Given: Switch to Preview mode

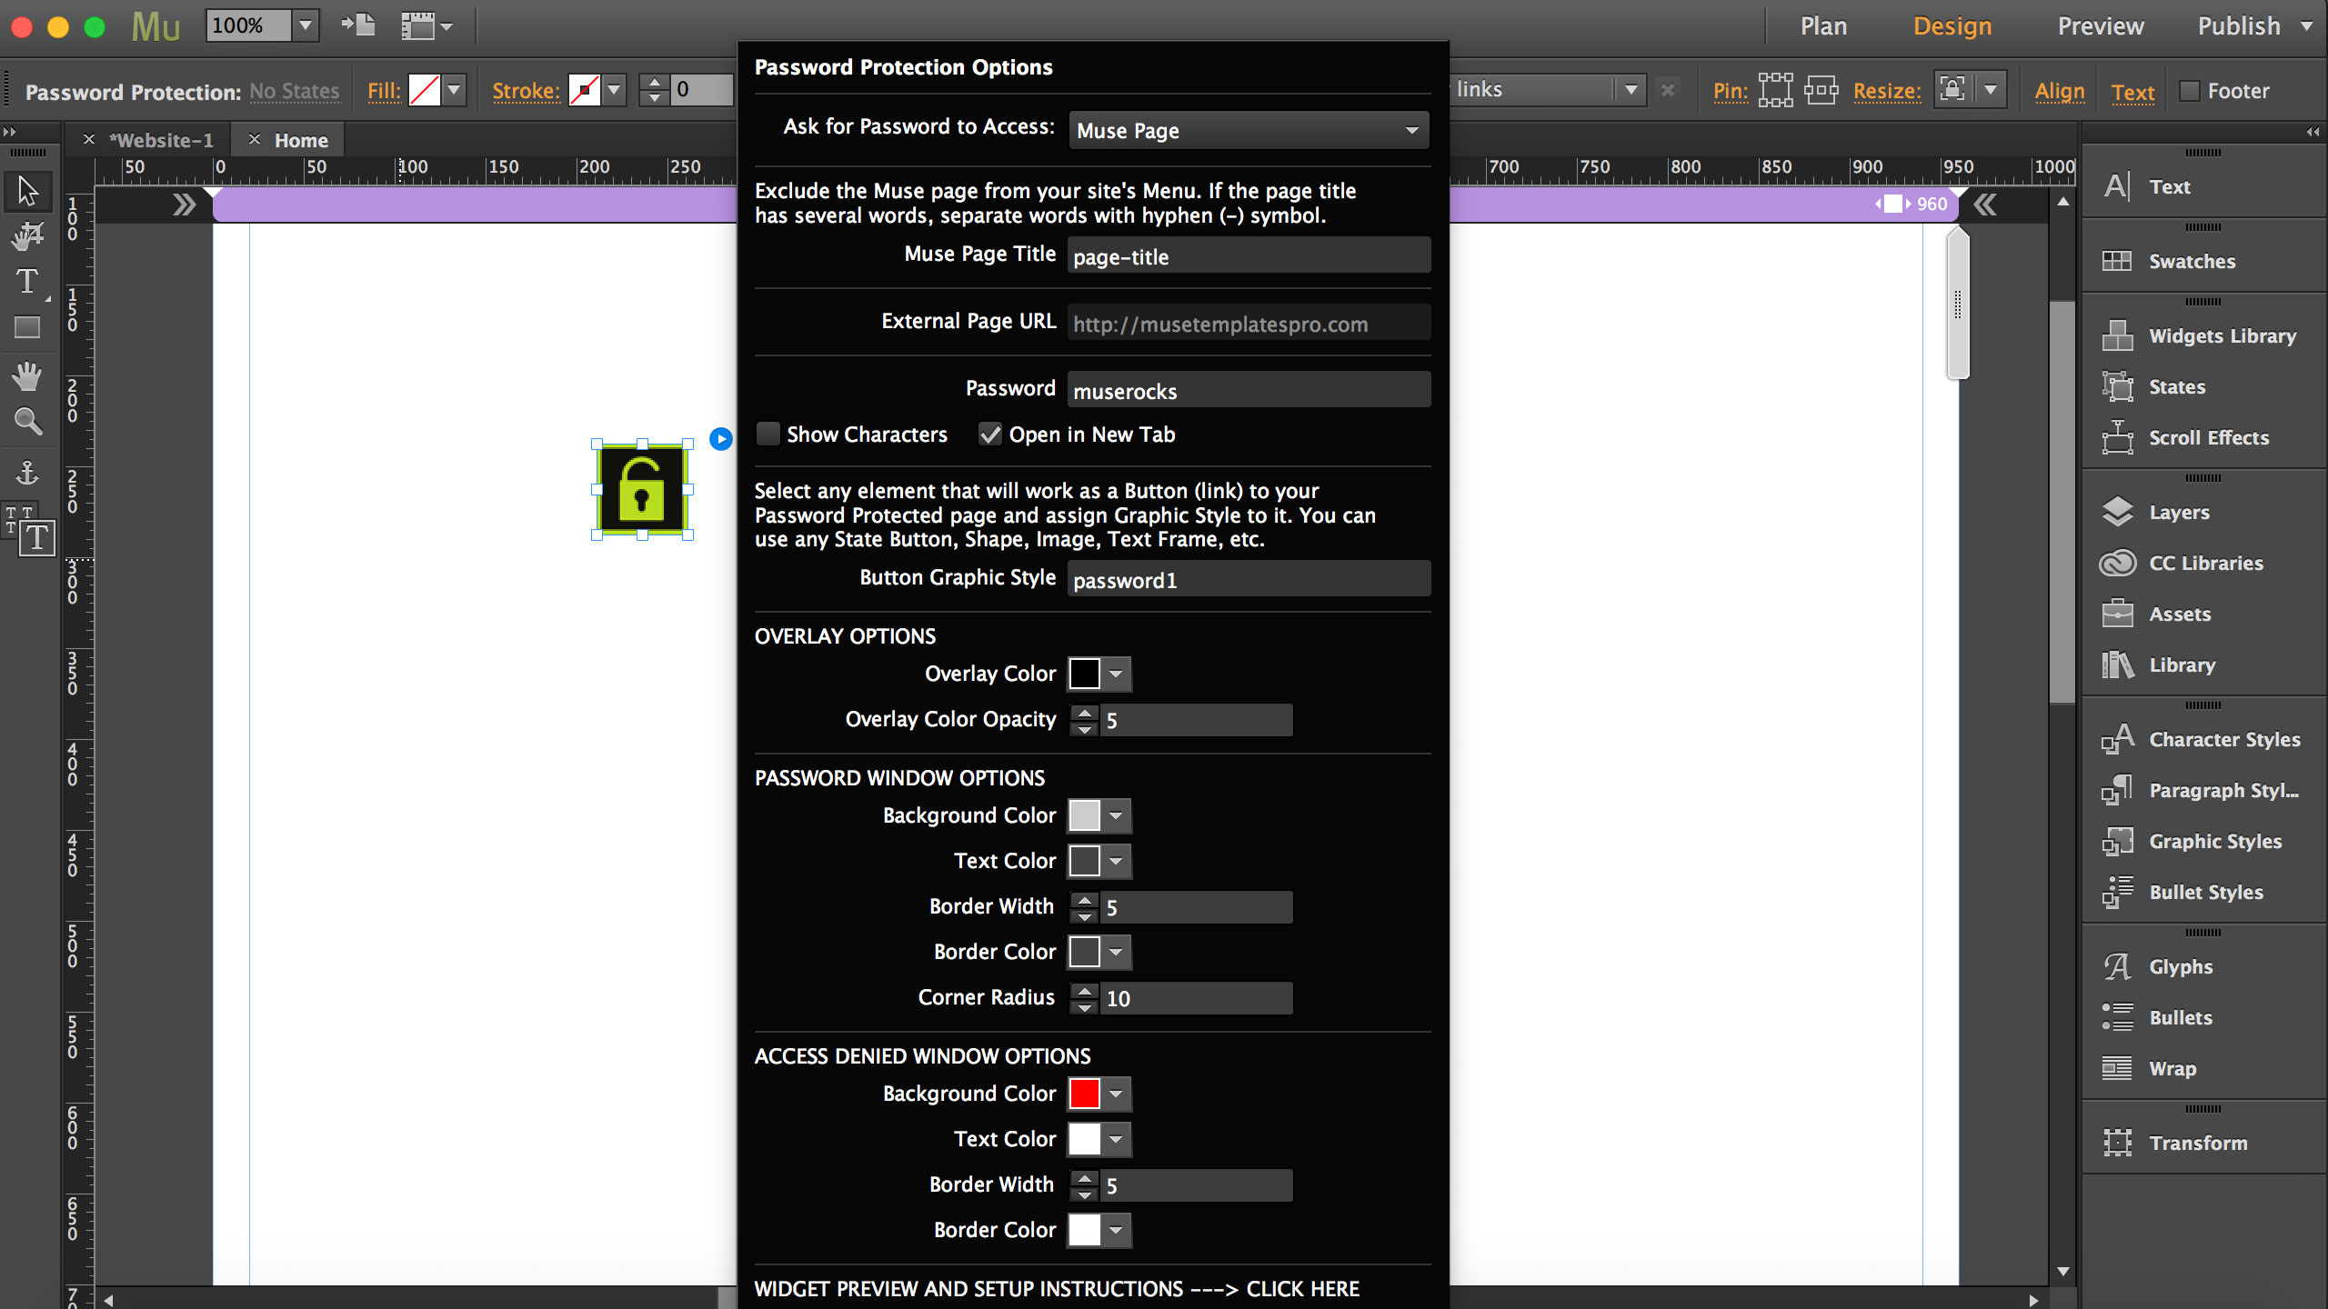Looking at the screenshot, I should pyautogui.click(x=2100, y=26).
